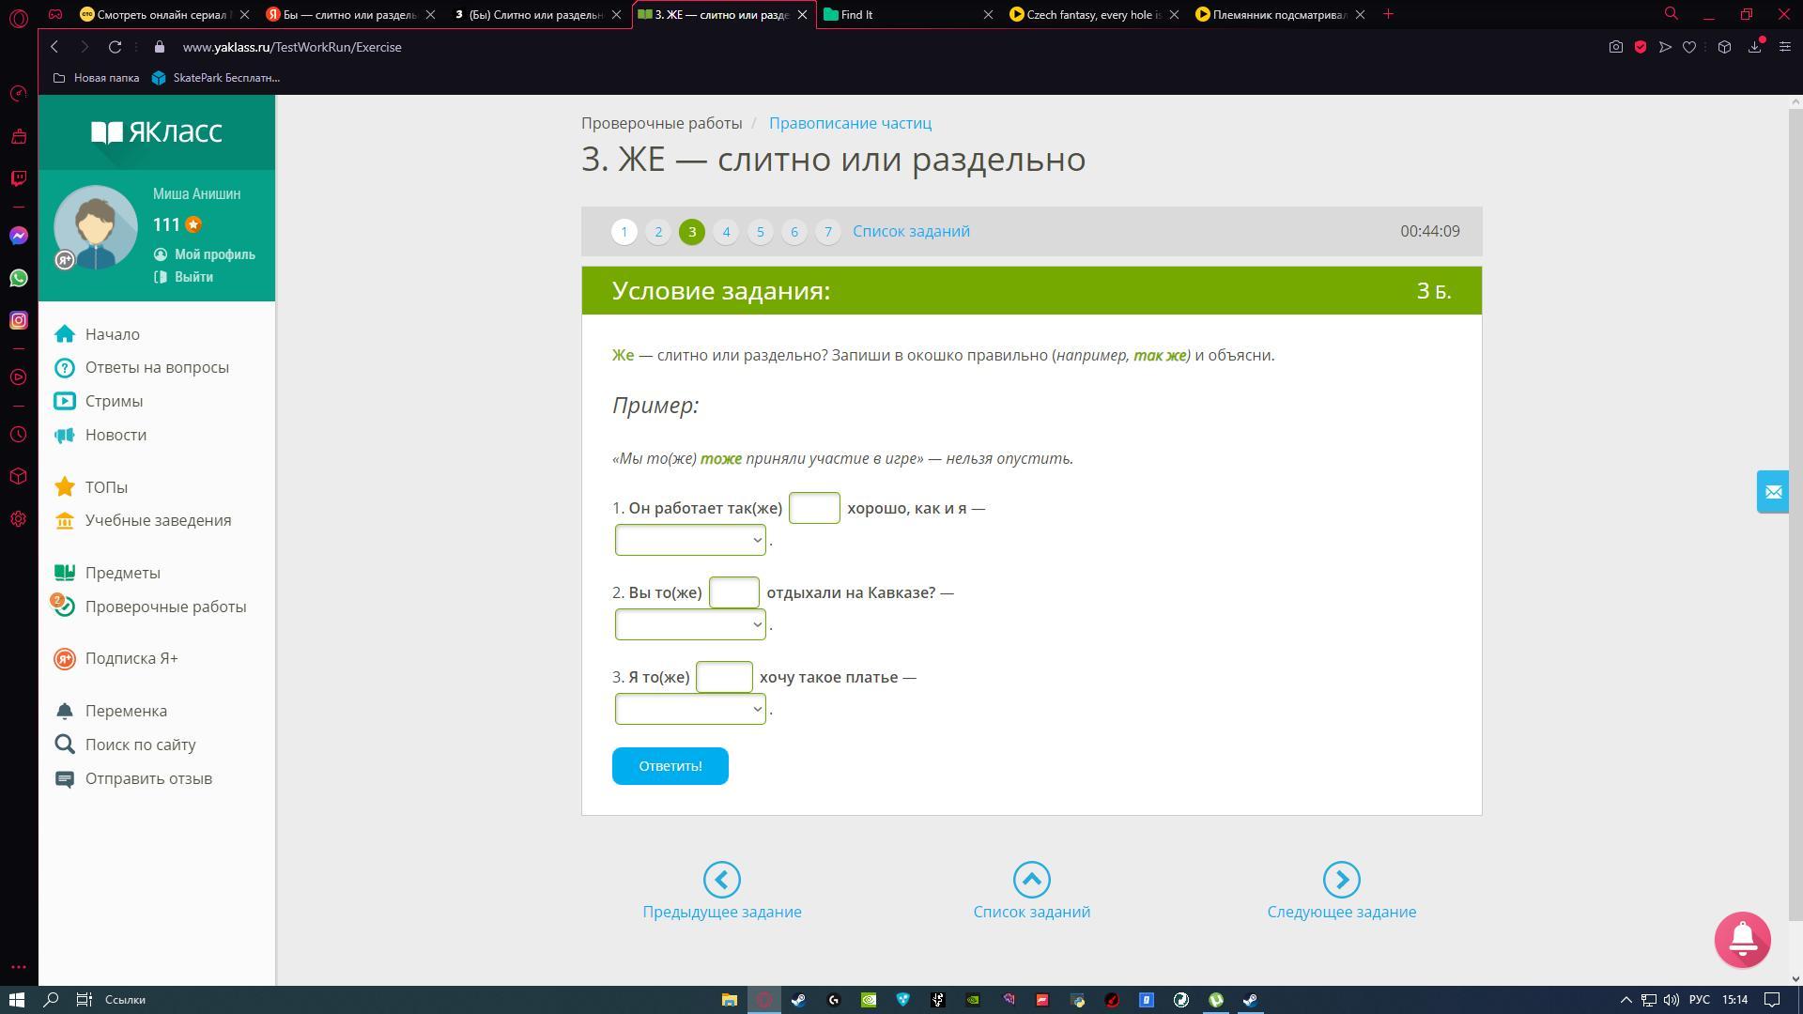Click the Previous task arrow icon

[x=721, y=880]
